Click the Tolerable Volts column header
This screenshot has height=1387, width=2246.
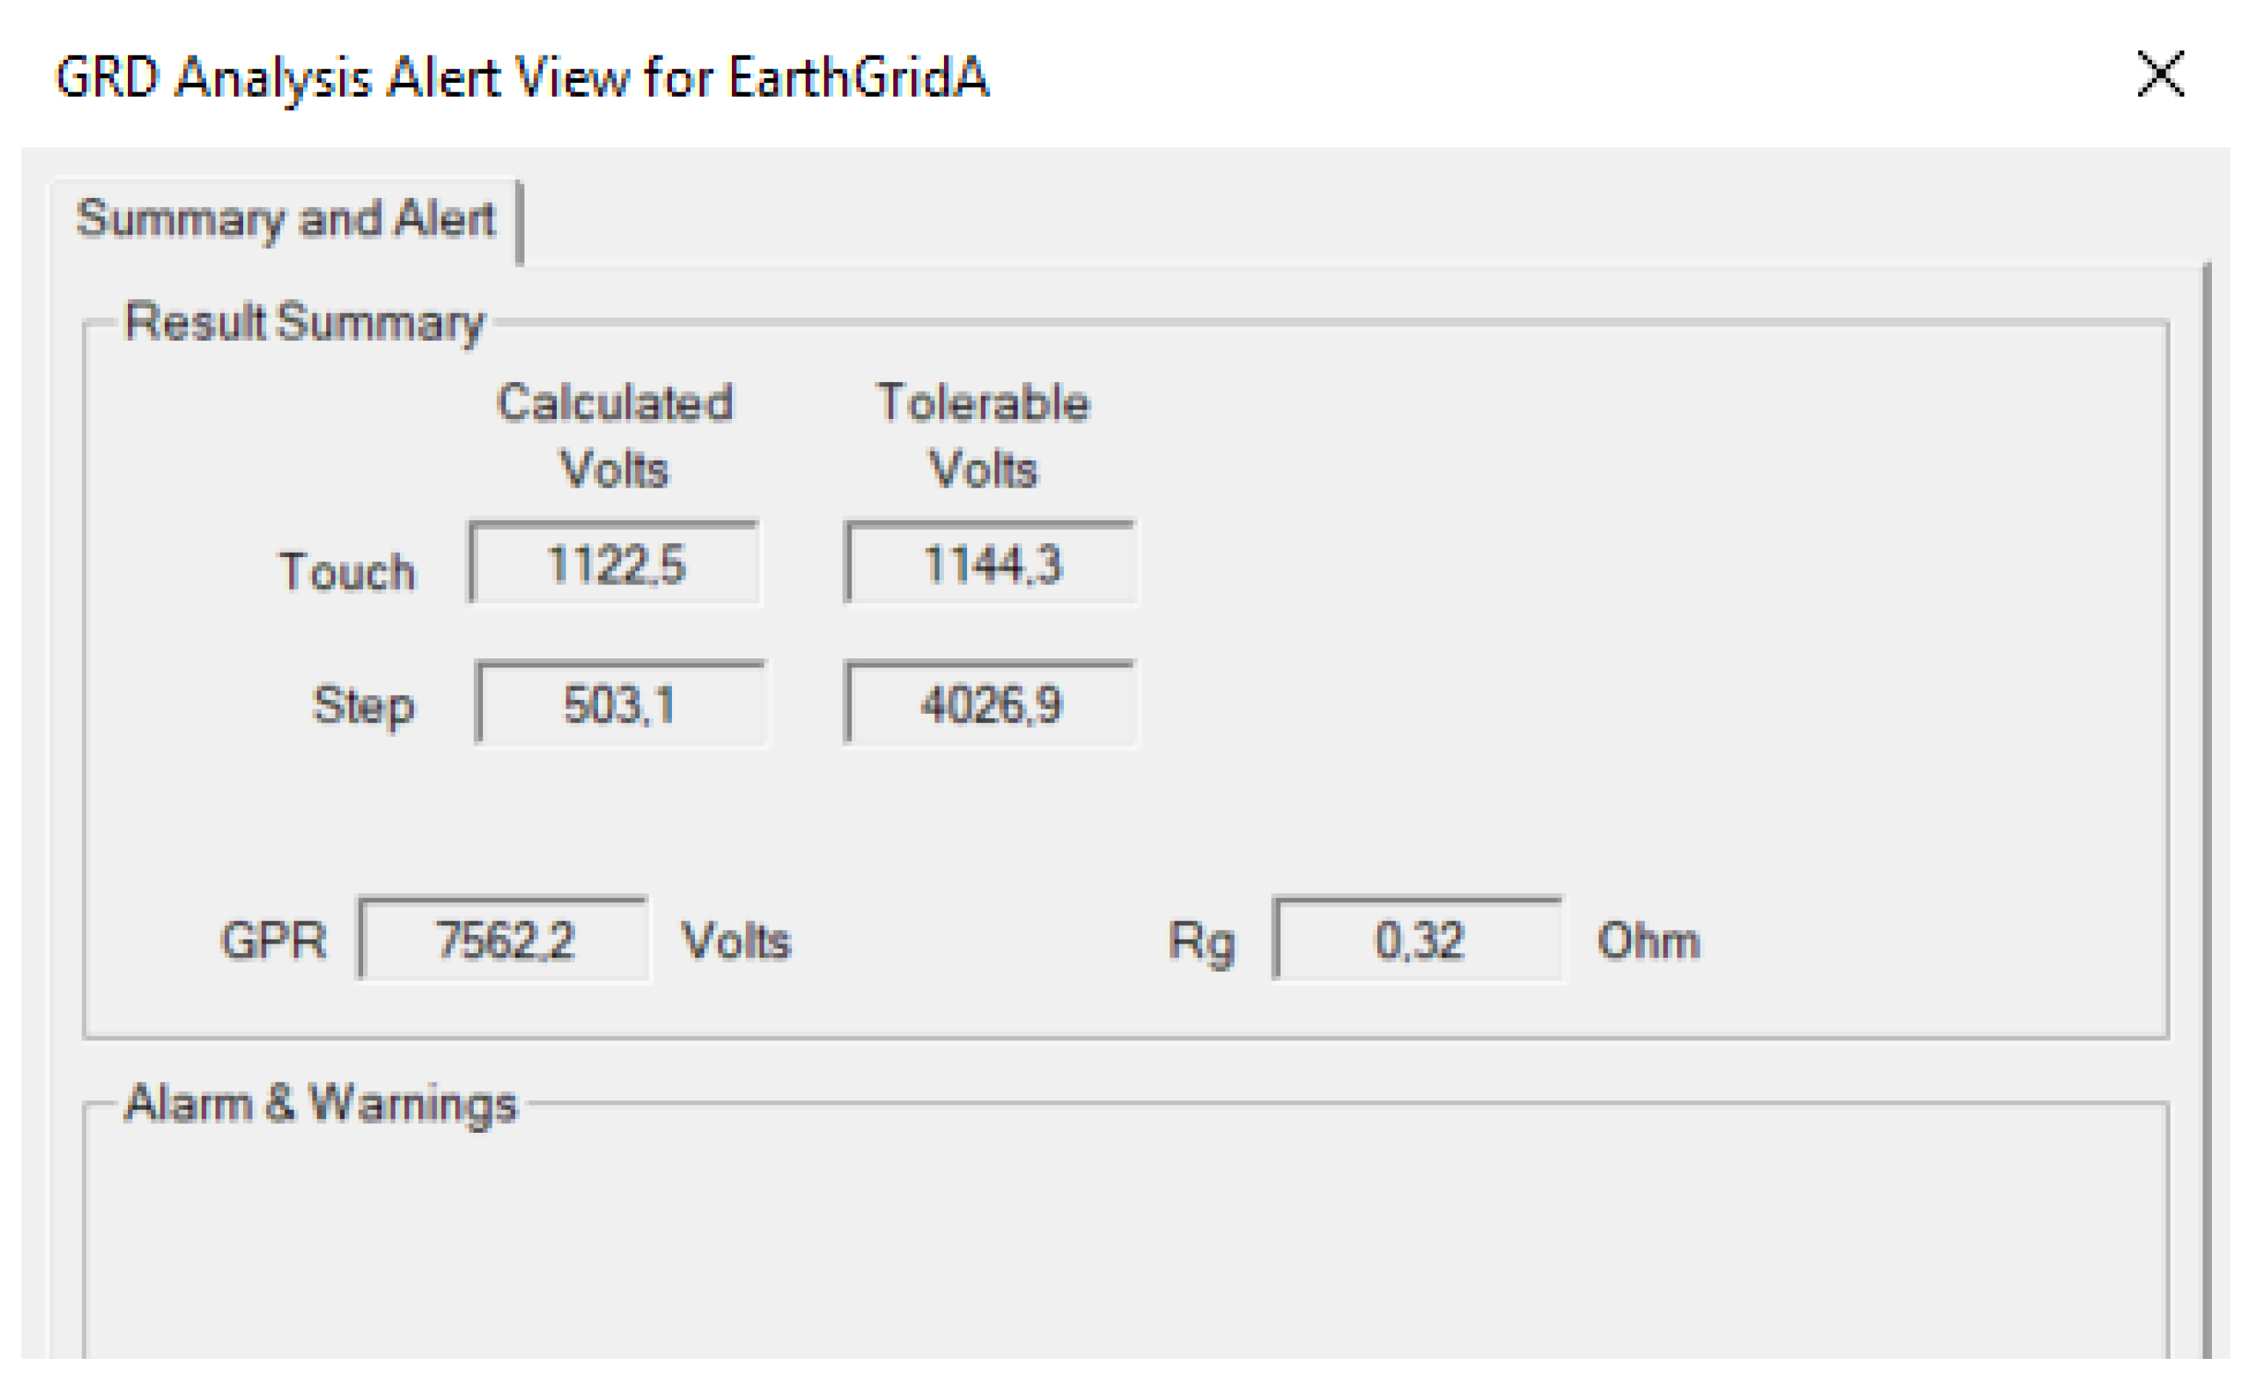983,434
